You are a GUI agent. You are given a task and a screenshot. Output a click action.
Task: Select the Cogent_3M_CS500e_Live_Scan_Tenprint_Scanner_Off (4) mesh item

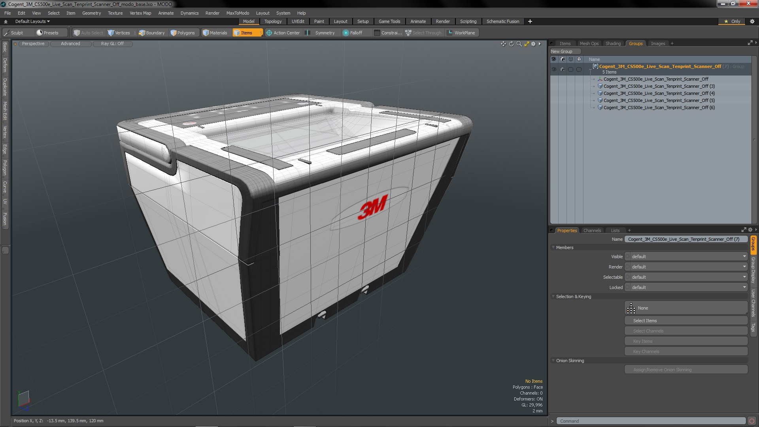tap(659, 93)
